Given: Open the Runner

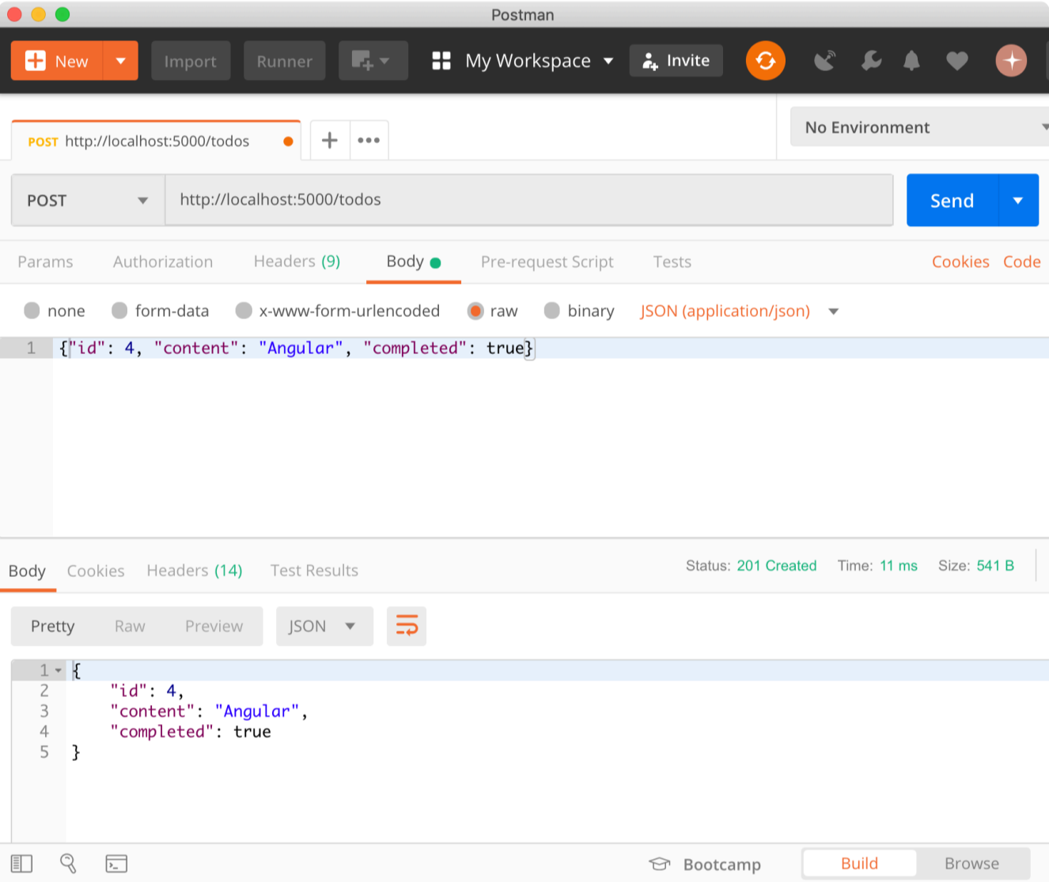Looking at the screenshot, I should click(x=285, y=61).
